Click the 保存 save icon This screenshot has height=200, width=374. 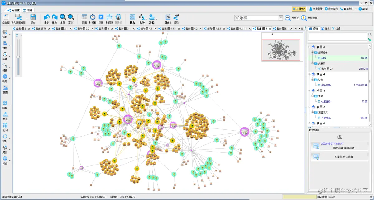point(33,17)
